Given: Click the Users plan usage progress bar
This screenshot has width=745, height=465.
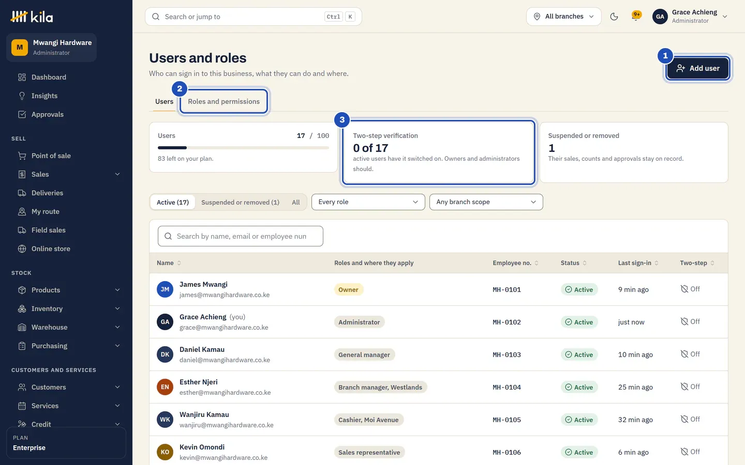Looking at the screenshot, I should (244, 148).
